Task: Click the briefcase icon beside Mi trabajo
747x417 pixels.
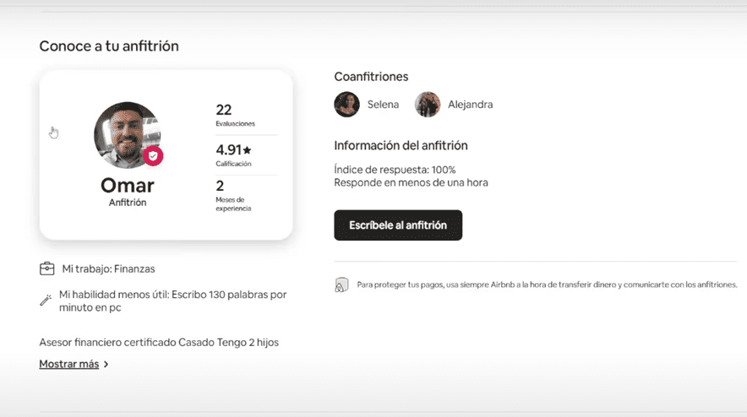Action: pos(47,268)
